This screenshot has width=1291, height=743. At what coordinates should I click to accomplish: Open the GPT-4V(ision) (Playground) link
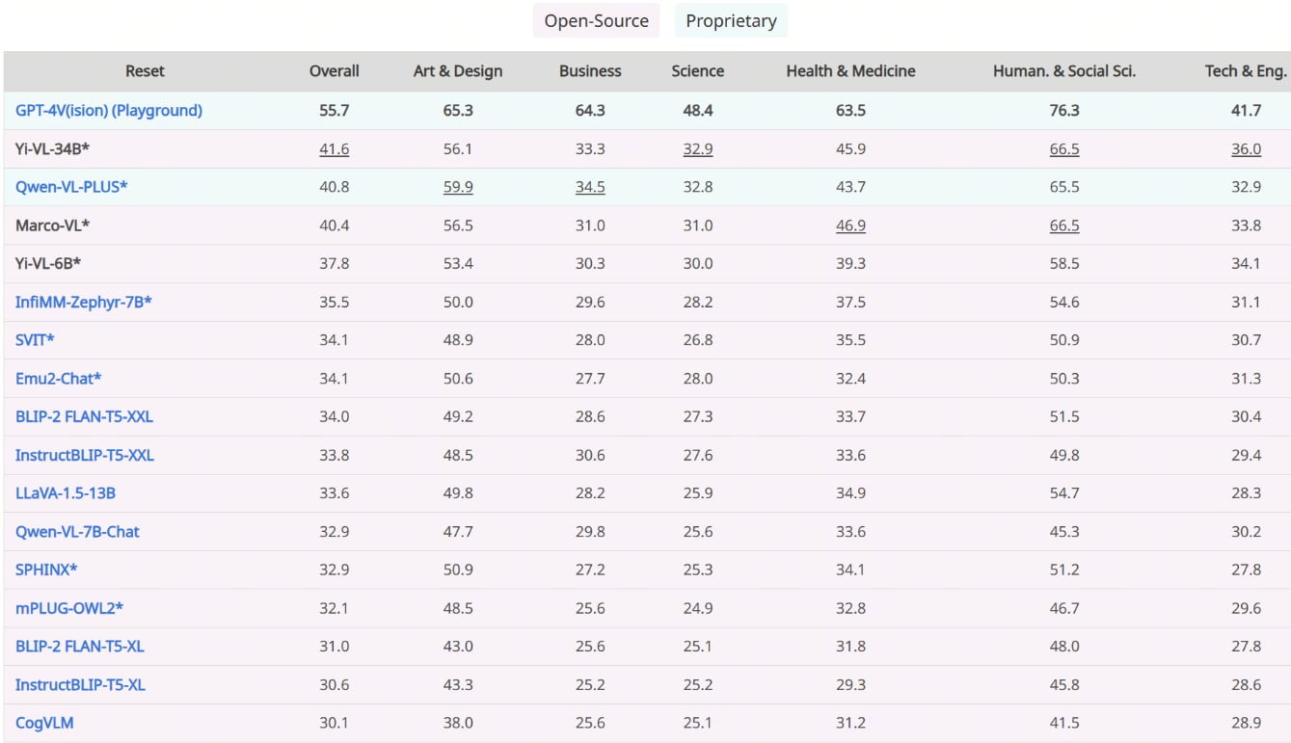pos(109,111)
